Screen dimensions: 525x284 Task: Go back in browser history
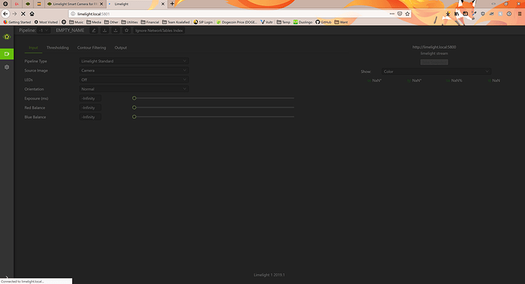coord(5,14)
